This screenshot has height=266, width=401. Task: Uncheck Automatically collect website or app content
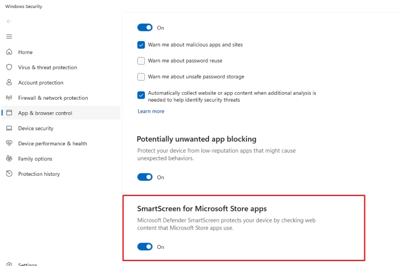click(x=141, y=95)
